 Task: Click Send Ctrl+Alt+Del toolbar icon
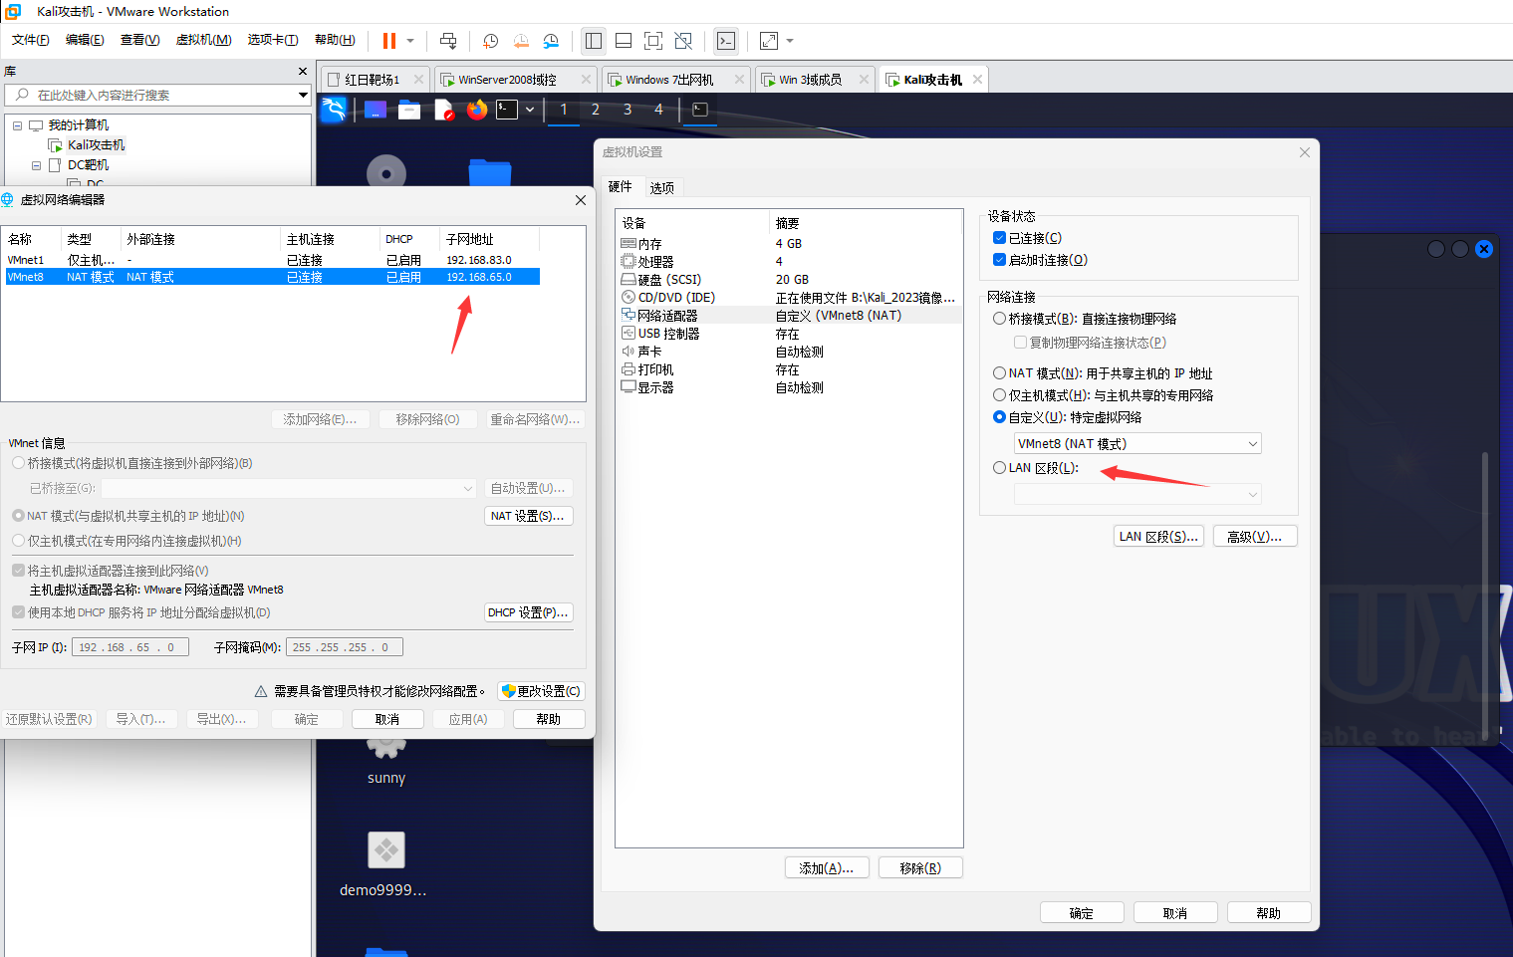click(x=448, y=41)
